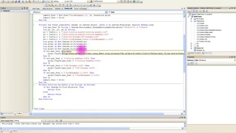The image size is (236, 133).
Task: Open the Form1.vb [Design] tab
Action: click(80, 8)
